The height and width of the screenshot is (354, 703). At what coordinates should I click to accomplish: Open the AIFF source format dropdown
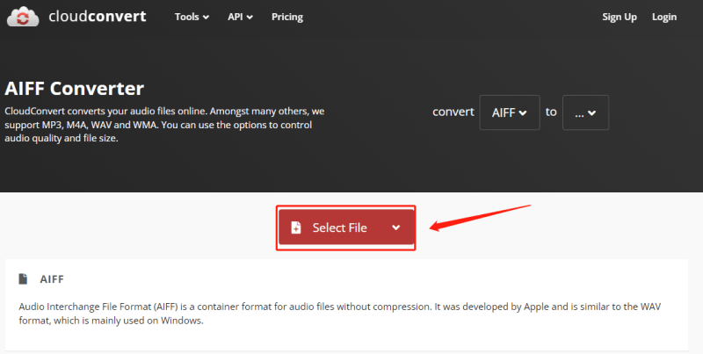click(510, 112)
